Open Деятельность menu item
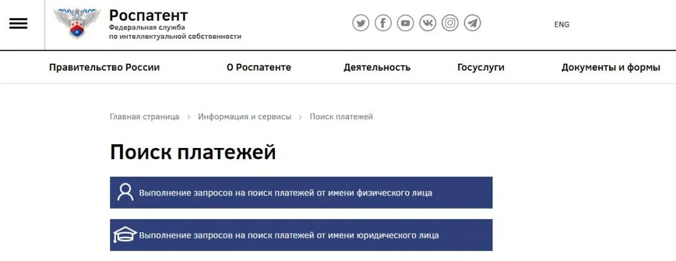 click(x=377, y=67)
